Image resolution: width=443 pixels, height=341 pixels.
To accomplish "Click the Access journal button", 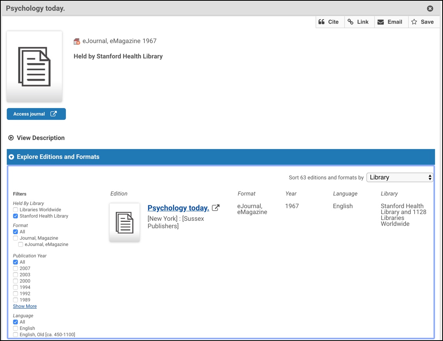I will point(36,114).
